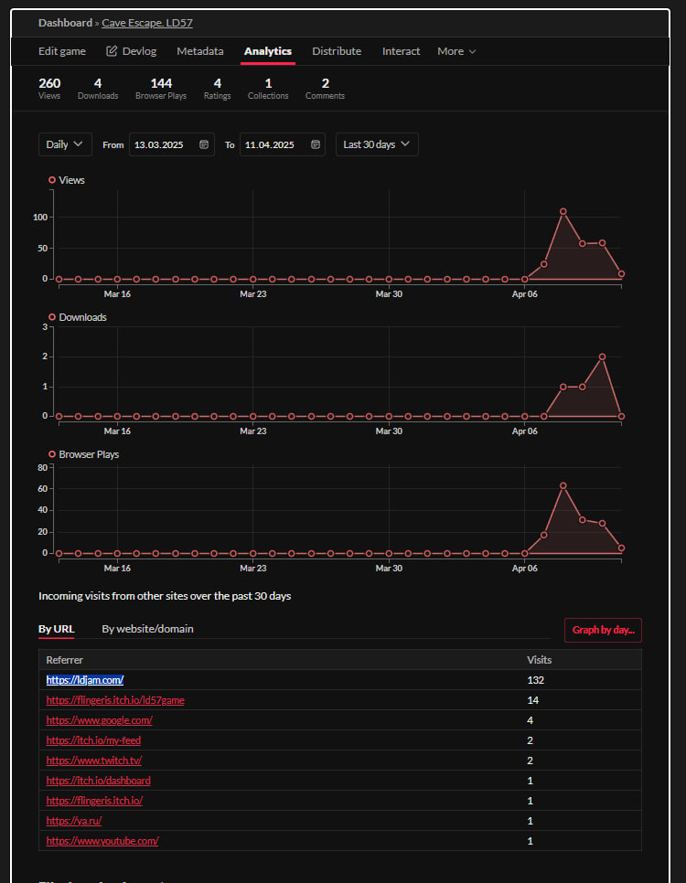Open the www.google.com referrer link
This screenshot has width=686, height=883.
coord(99,720)
